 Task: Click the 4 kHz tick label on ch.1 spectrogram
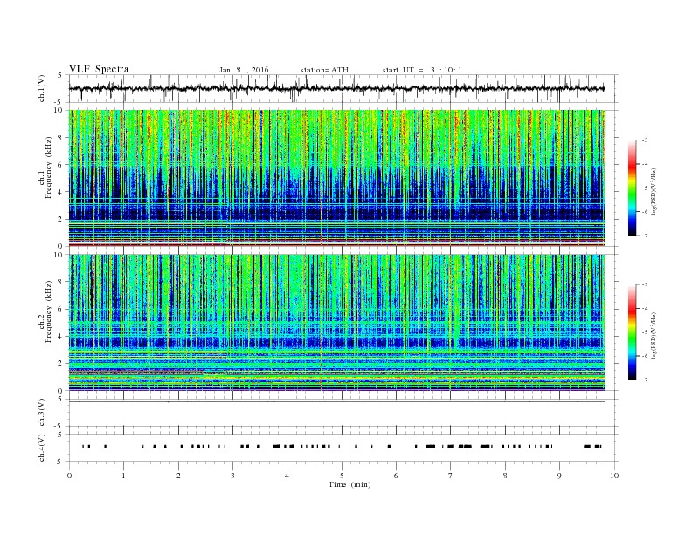click(x=61, y=192)
